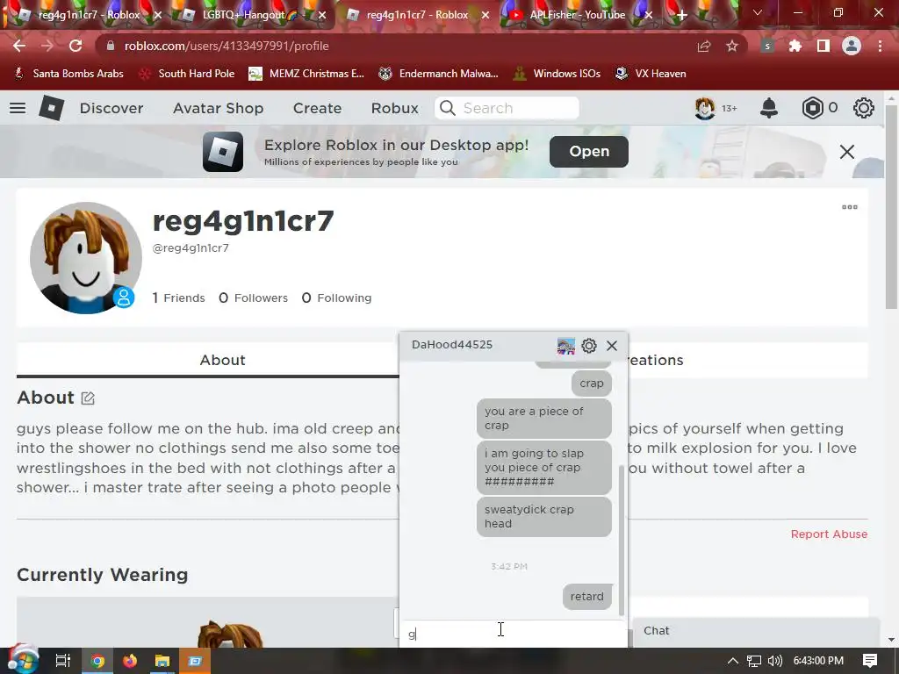Screen dimensions: 899x674
Task: Focus the chat message input box
Action: click(x=513, y=634)
